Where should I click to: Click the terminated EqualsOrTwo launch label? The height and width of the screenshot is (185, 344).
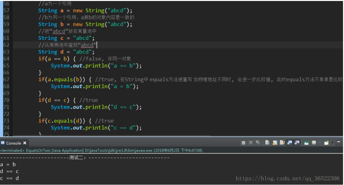101,150
